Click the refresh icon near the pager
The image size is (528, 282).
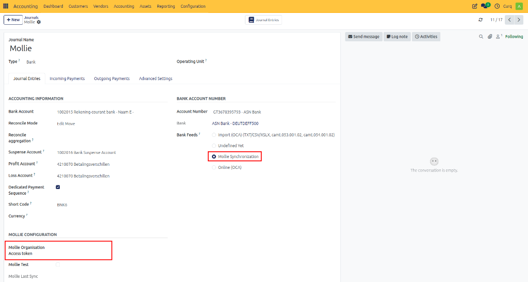[x=481, y=20]
